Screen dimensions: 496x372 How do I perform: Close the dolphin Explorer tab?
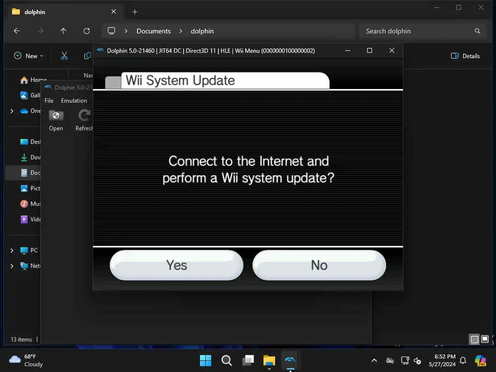(113, 12)
